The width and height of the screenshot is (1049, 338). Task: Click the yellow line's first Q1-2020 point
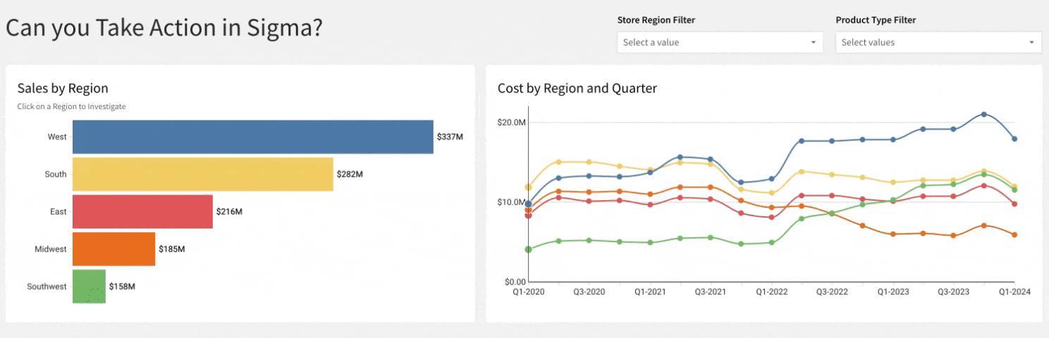[x=528, y=187]
